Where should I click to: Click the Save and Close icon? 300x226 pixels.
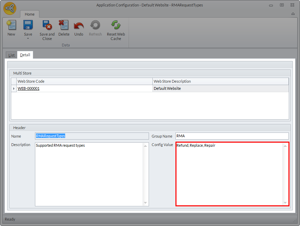[47, 25]
